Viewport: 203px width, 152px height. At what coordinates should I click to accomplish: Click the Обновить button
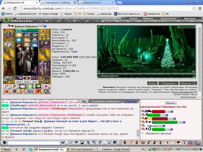(171, 103)
